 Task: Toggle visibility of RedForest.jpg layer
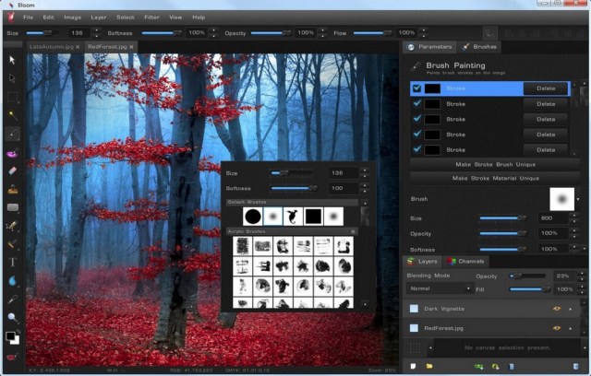556,327
